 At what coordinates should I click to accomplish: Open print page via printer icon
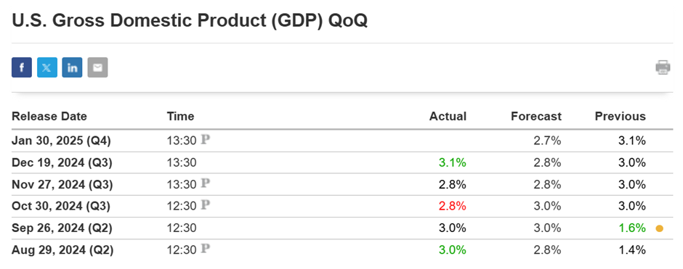[x=663, y=67]
